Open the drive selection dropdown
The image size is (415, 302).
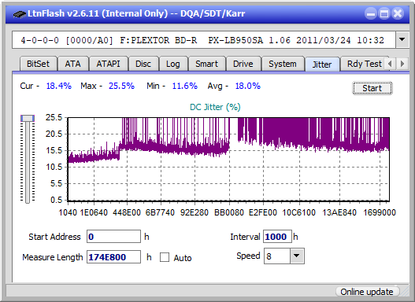point(402,39)
